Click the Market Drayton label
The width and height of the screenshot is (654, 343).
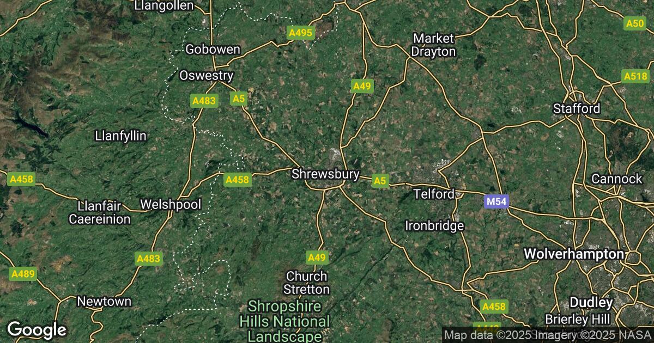[434, 45]
